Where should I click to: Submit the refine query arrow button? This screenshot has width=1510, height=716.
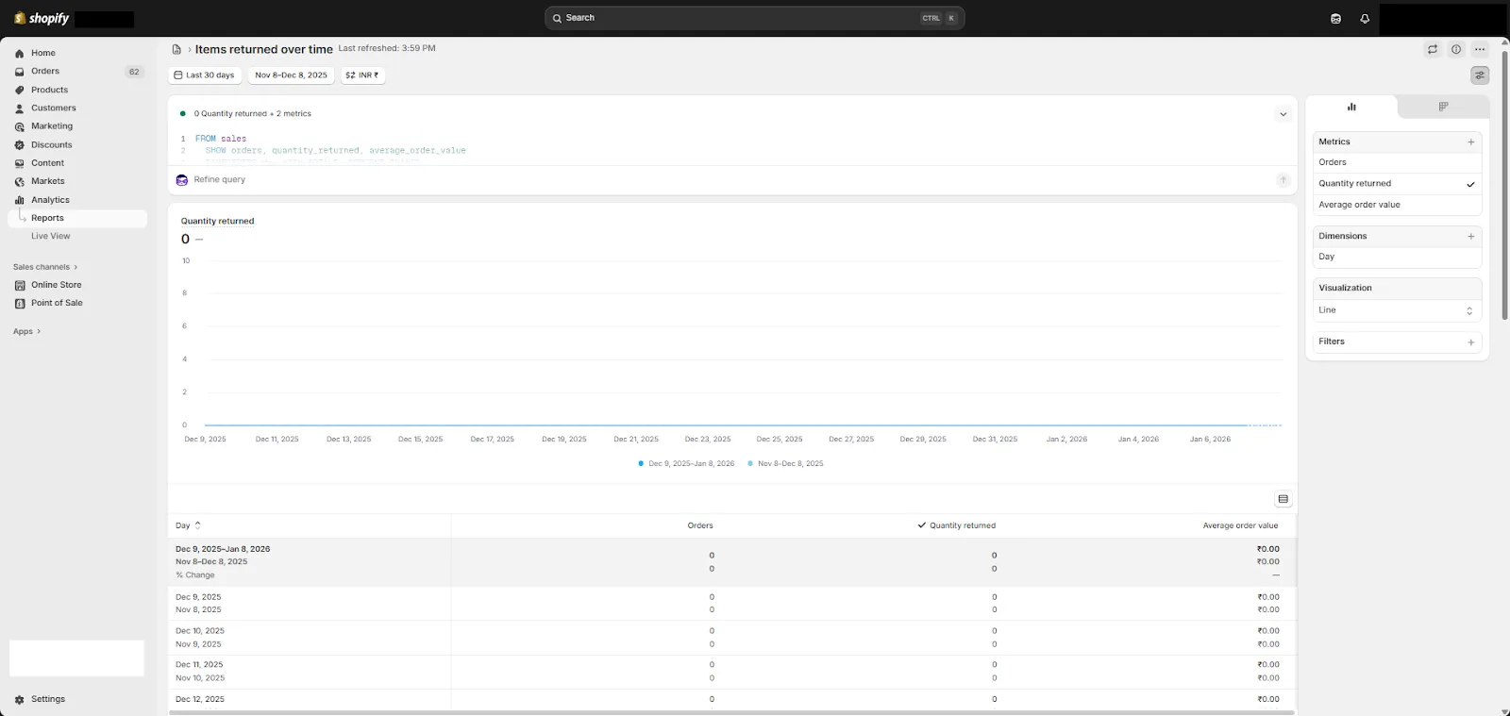pyautogui.click(x=1283, y=179)
